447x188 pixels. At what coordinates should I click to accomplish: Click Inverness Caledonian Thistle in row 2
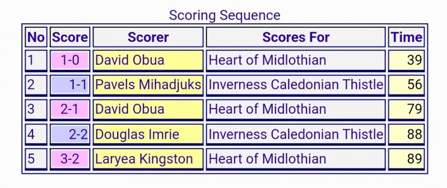[x=295, y=85]
